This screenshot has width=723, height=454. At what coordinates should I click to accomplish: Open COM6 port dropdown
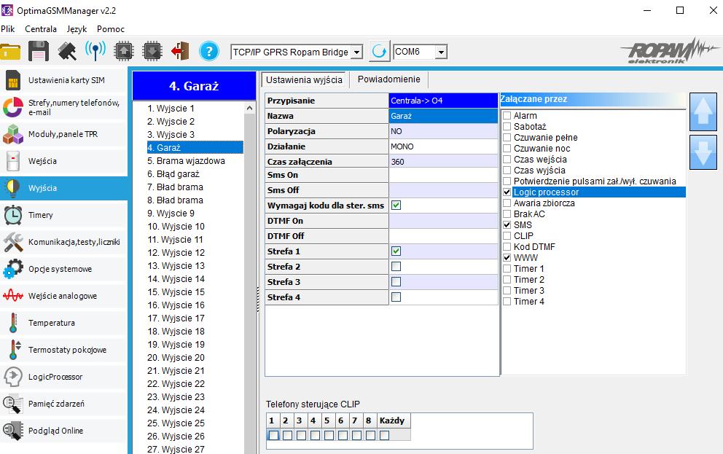(x=441, y=52)
